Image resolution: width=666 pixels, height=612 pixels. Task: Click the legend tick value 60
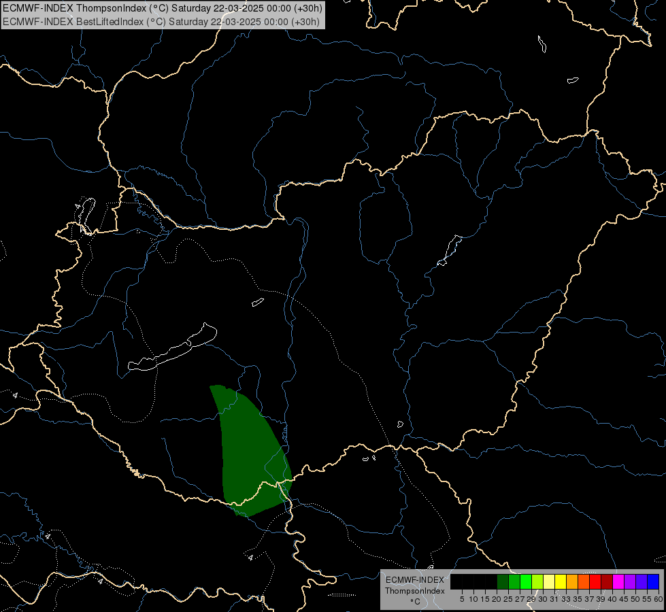point(658,599)
